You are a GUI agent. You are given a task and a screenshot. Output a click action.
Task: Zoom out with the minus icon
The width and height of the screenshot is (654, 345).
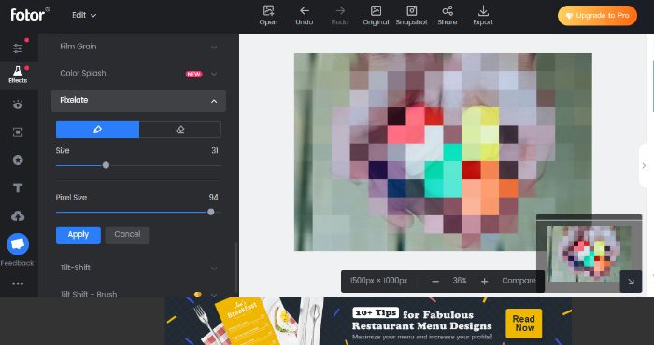(435, 282)
